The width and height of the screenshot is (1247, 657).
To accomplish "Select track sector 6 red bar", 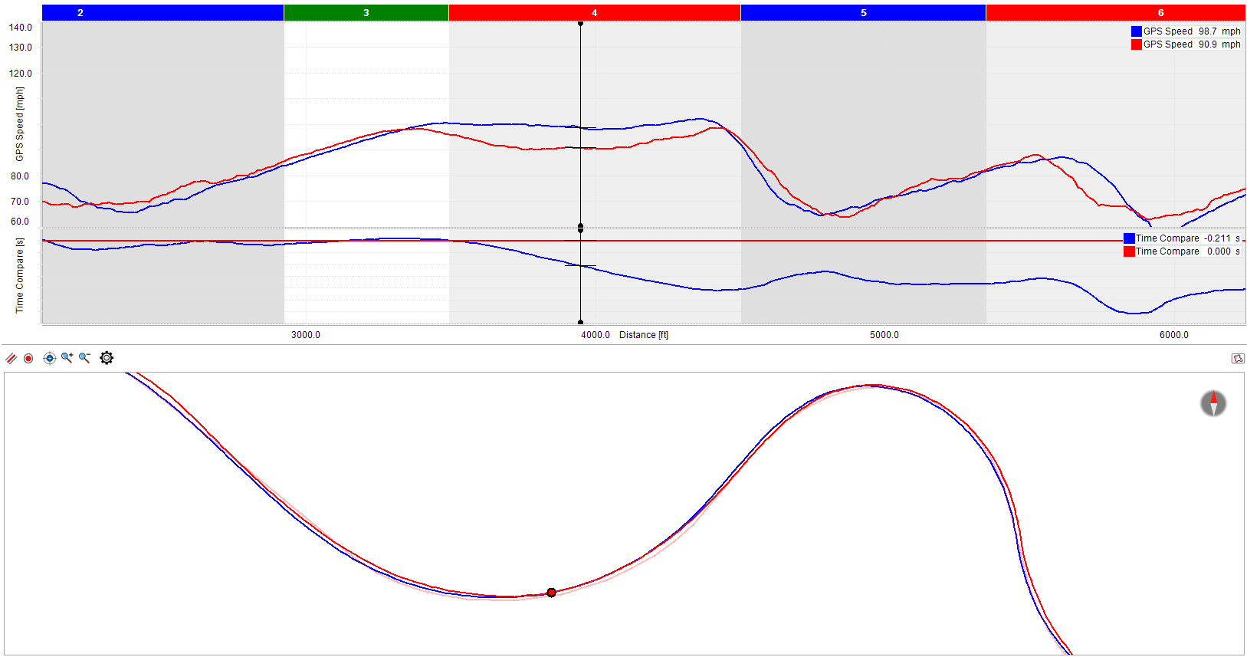I will click(1116, 12).
